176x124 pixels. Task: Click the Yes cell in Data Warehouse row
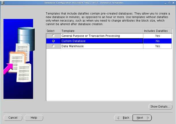coord(158,46)
